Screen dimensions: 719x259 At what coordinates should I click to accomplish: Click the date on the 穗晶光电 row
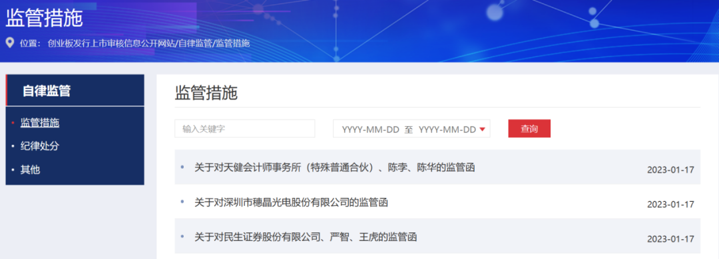click(670, 205)
